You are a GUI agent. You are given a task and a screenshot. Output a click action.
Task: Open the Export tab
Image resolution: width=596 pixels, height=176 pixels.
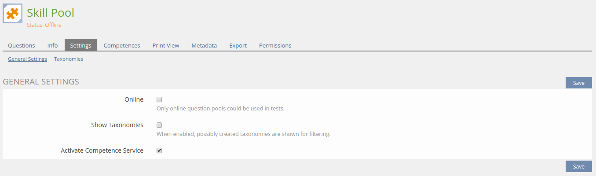tap(238, 45)
